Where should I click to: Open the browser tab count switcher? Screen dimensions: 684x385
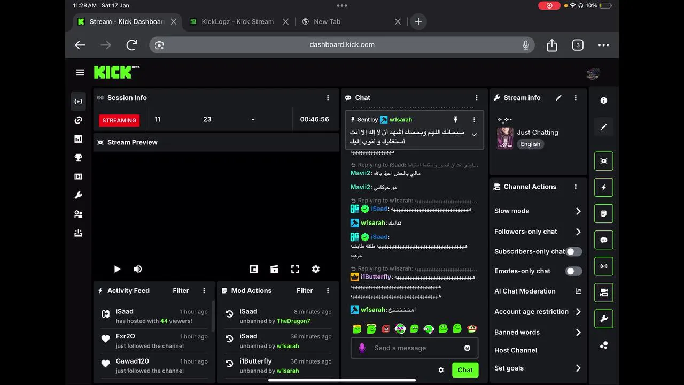coord(578,45)
